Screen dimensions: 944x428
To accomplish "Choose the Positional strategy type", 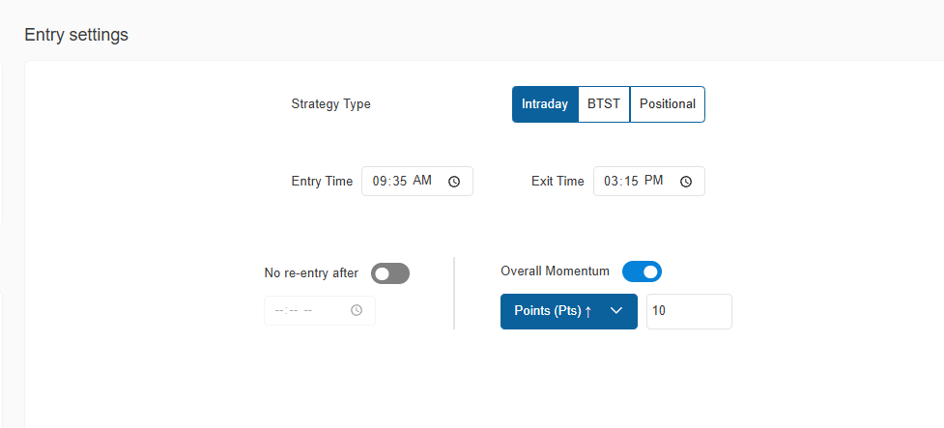I will pyautogui.click(x=668, y=104).
